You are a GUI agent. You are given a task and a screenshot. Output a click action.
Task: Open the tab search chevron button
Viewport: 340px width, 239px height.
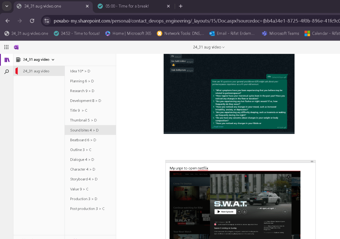(x=7, y=6)
